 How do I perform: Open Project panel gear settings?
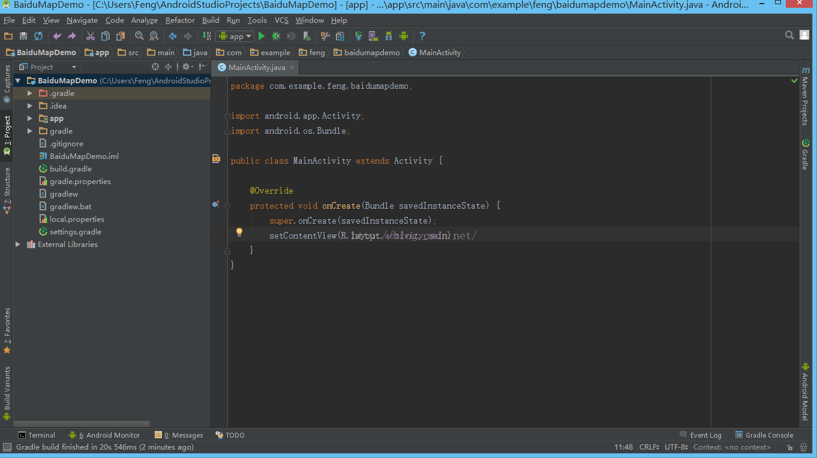click(187, 67)
